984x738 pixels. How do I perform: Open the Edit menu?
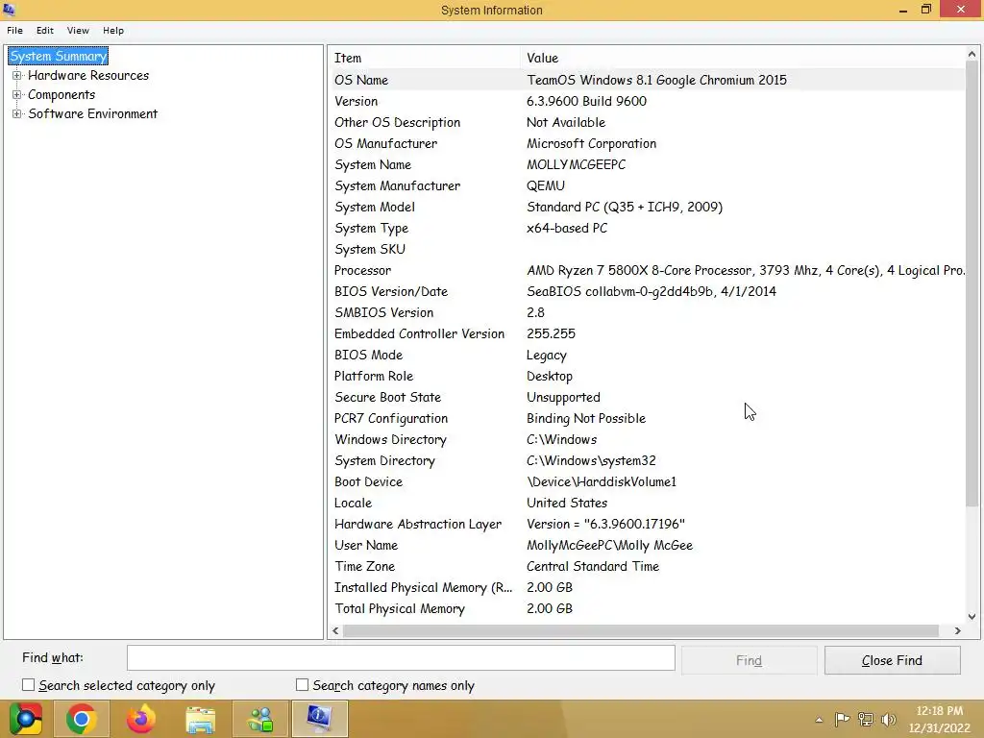tap(44, 30)
